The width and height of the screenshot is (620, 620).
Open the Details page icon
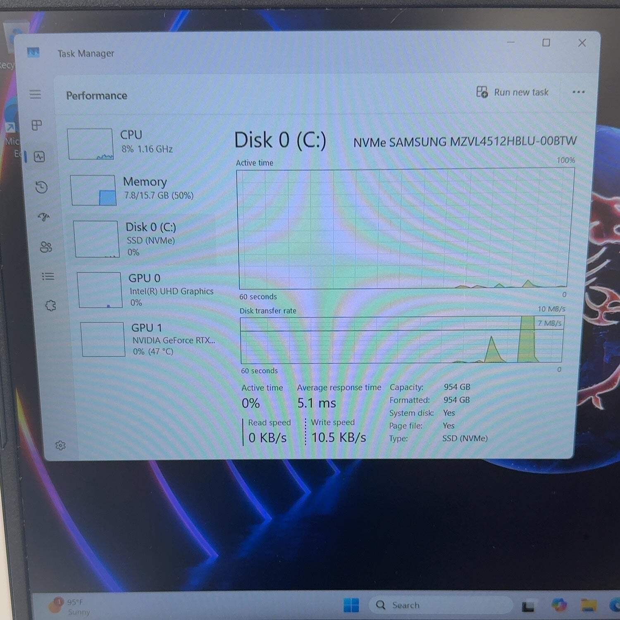coord(48,276)
